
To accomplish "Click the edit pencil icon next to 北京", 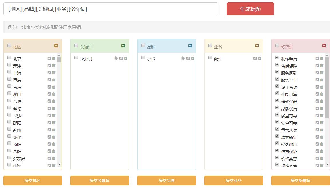I will (x=49, y=58).
